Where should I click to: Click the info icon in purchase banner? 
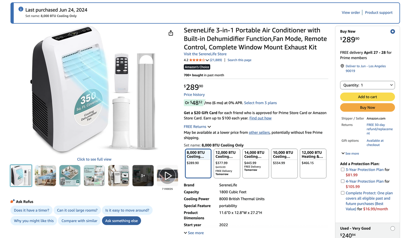pyautogui.click(x=21, y=9)
